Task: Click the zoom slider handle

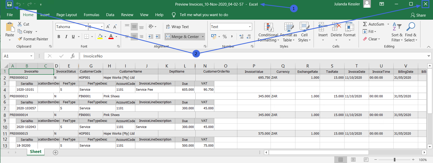Action: [395, 160]
